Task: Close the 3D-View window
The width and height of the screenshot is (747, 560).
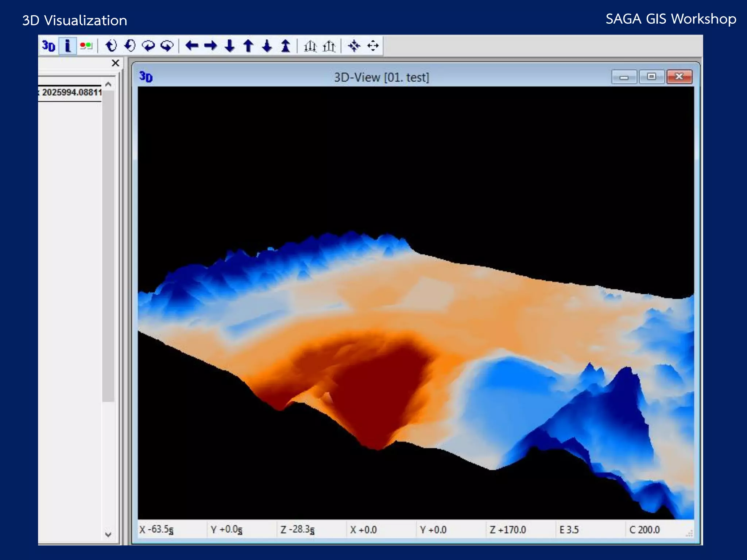Action: (679, 77)
